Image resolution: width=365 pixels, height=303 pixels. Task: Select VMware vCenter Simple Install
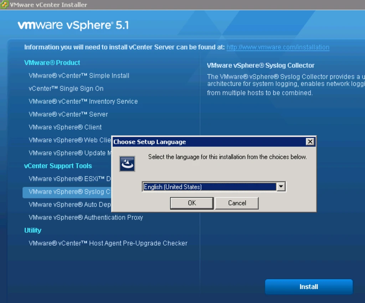[x=79, y=76]
